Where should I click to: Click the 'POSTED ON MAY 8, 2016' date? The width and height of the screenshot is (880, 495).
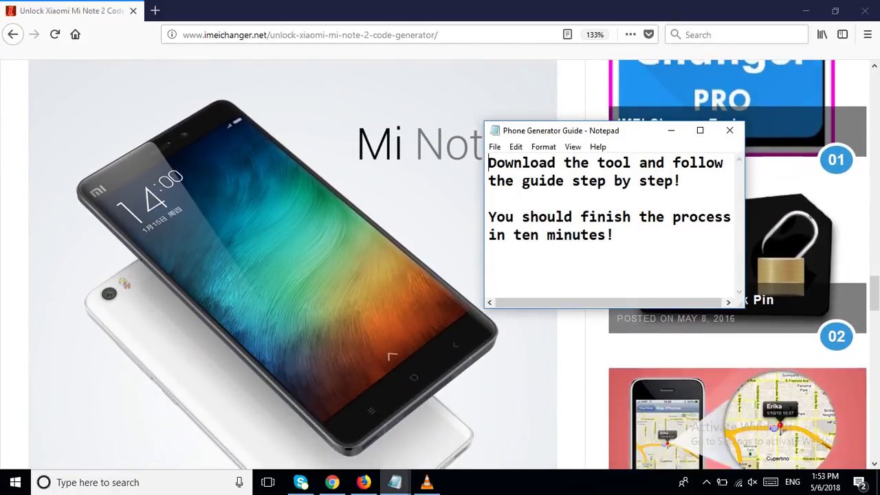pyautogui.click(x=675, y=318)
